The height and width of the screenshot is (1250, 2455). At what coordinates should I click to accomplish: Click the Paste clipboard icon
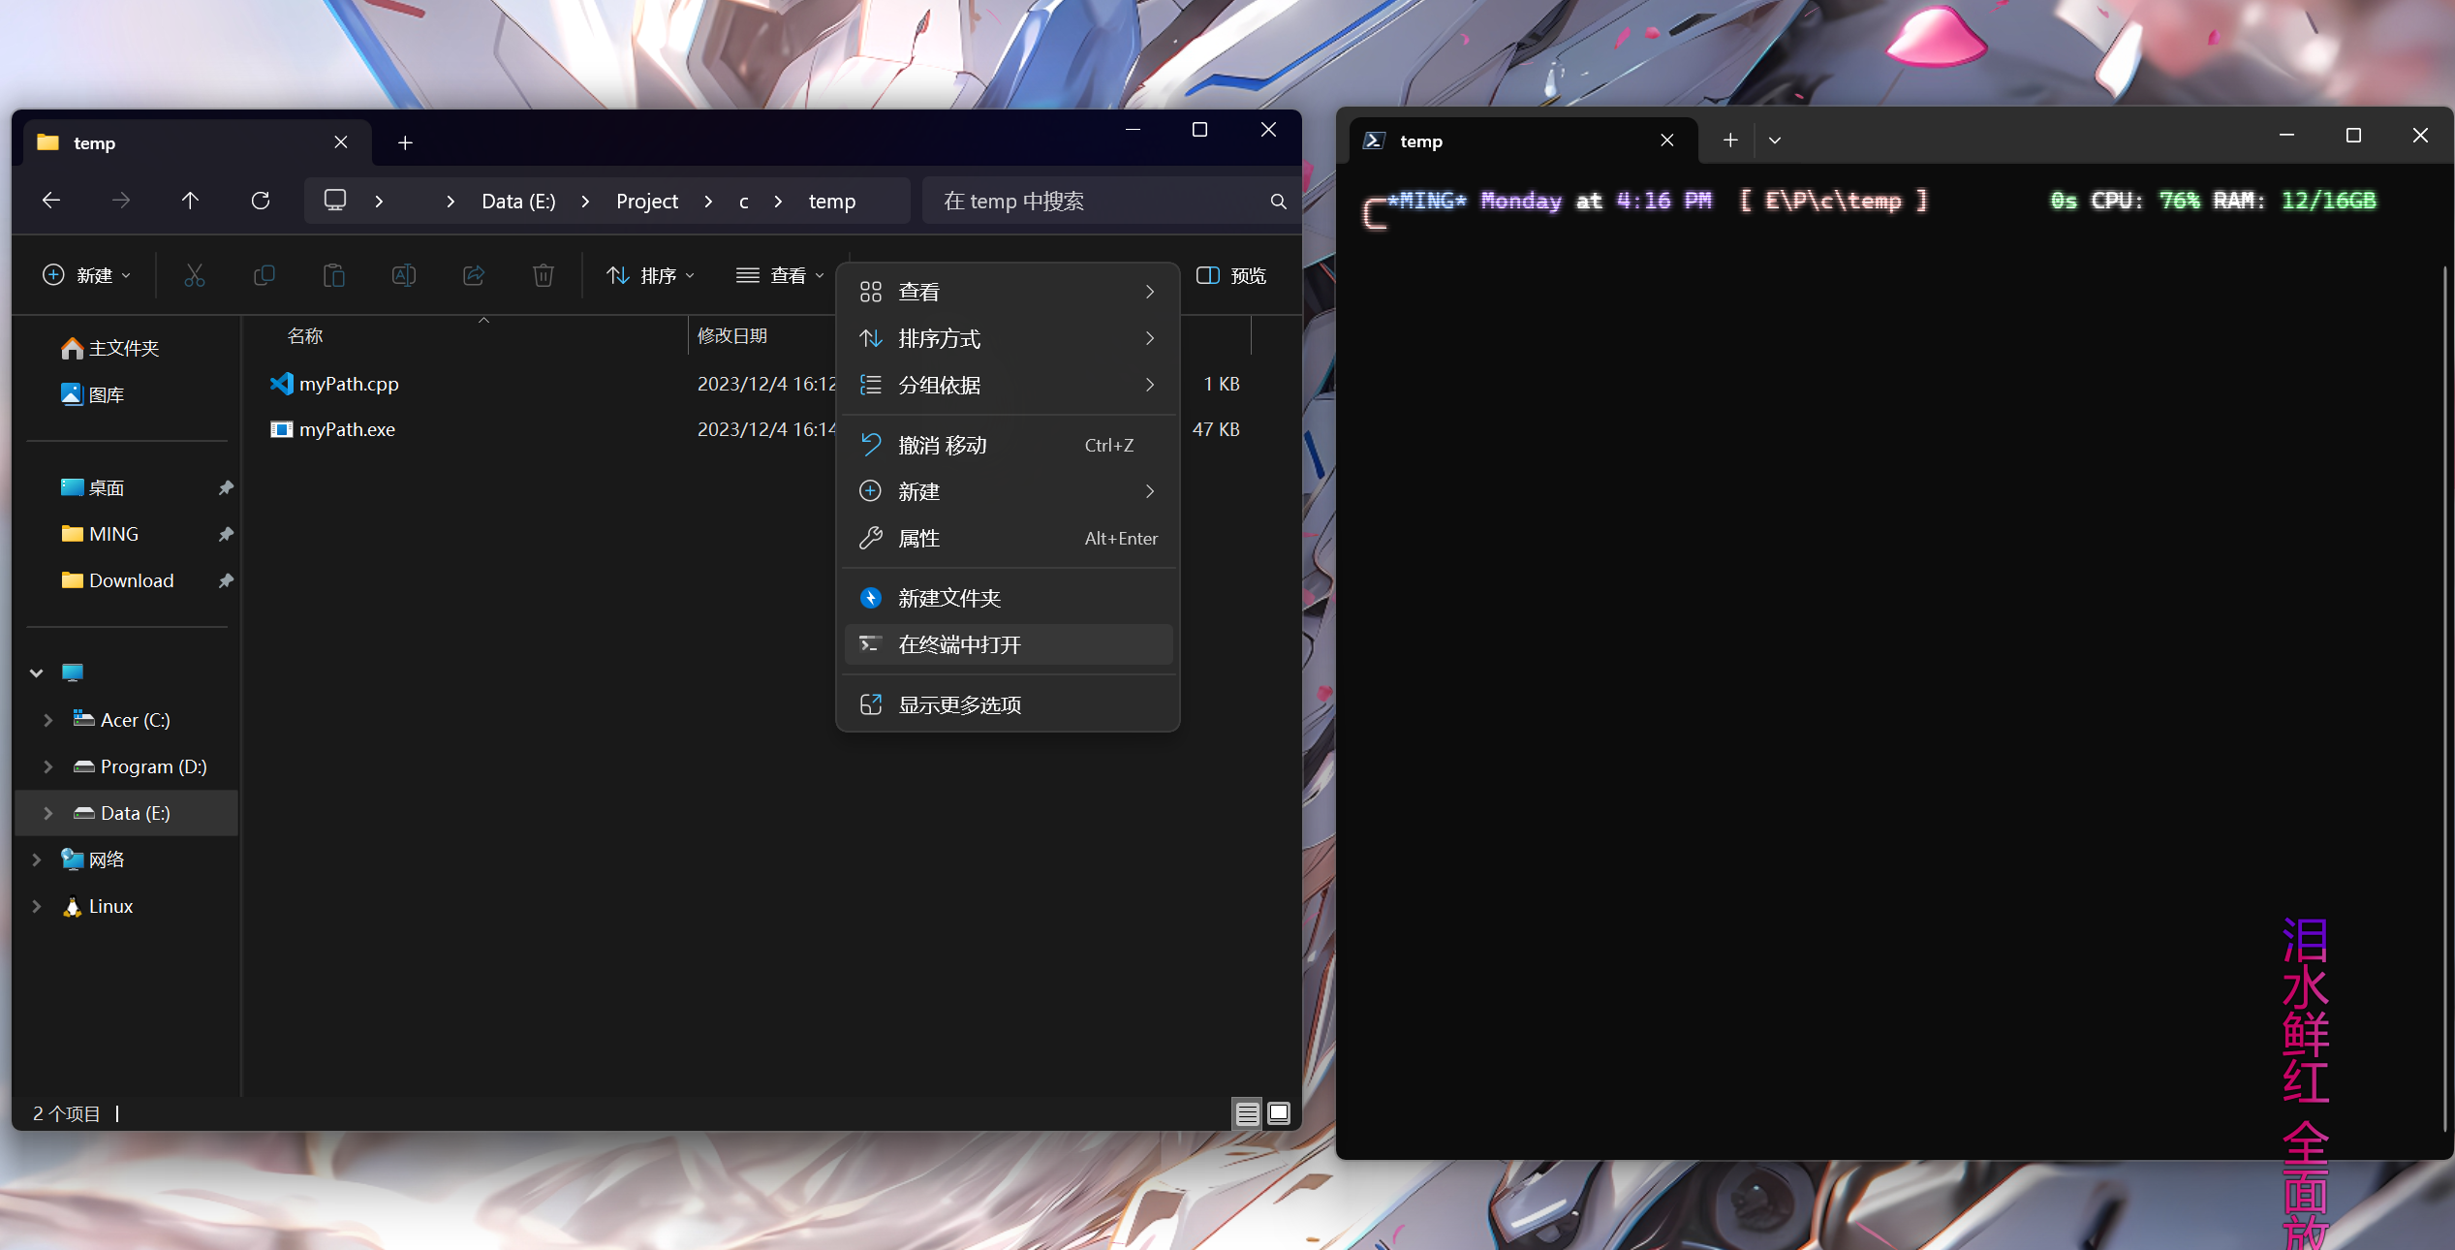333,276
